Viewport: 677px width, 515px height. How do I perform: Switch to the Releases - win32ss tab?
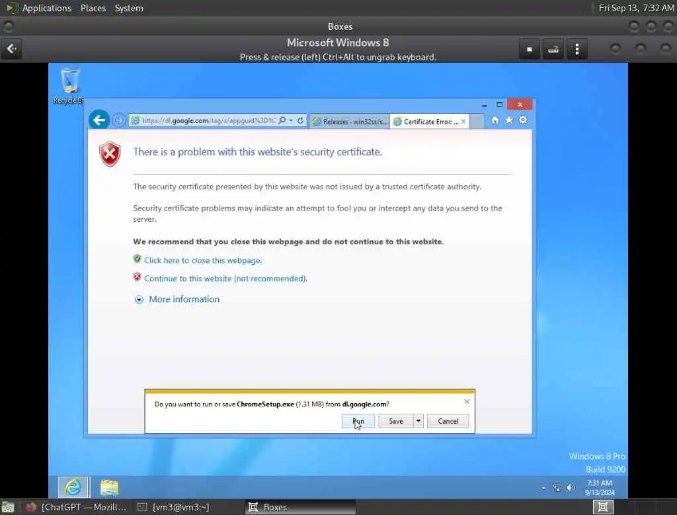point(350,122)
